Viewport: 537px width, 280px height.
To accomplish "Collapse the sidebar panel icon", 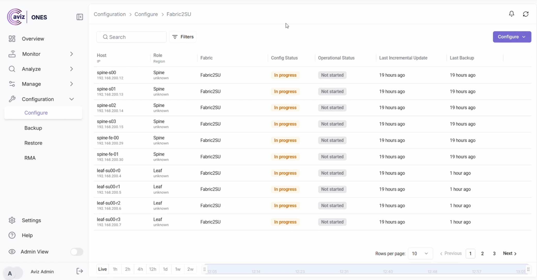I will pyautogui.click(x=80, y=17).
